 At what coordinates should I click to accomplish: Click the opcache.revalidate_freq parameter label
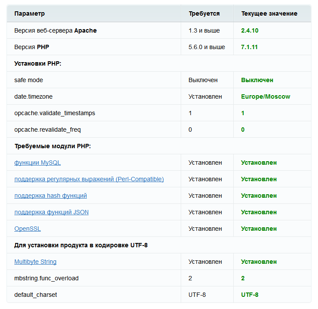click(47, 130)
